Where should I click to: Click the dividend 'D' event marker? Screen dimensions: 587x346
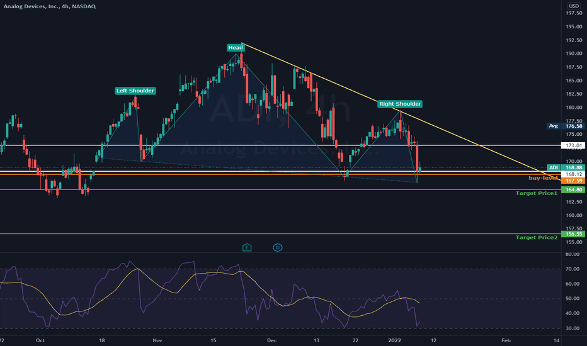pos(277,248)
